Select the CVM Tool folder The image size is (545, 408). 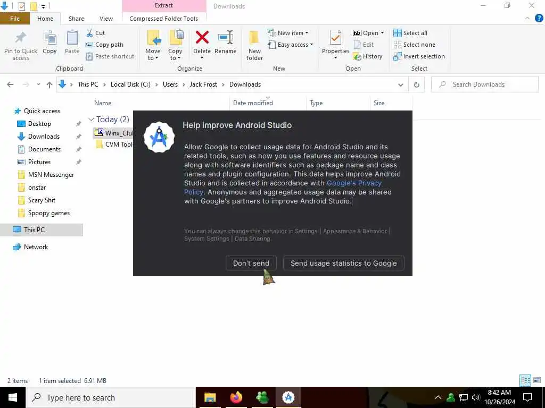[x=114, y=144]
